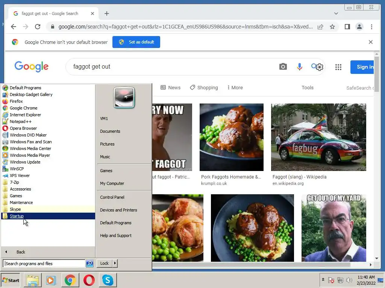Expand the Startup folder
The image size is (385, 288).
coord(49,216)
